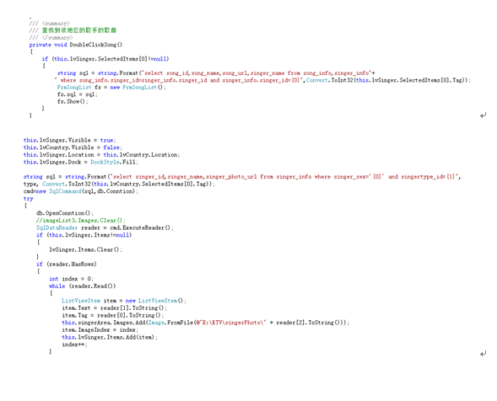Click 'item.Tag = reader[0].ToString();'
The width and height of the screenshot is (497, 401).
click(113, 316)
